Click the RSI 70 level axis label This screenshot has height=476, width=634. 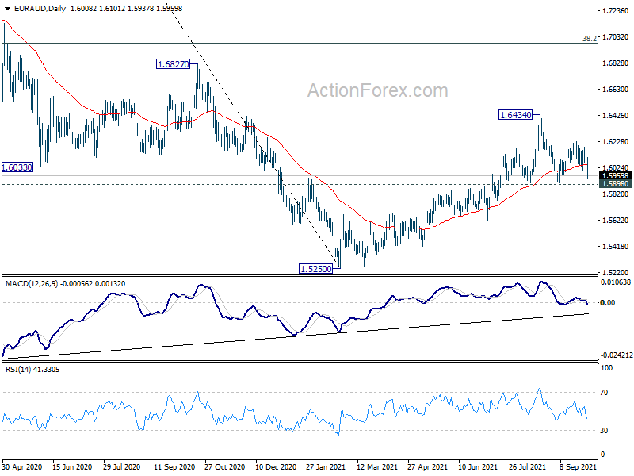click(604, 392)
